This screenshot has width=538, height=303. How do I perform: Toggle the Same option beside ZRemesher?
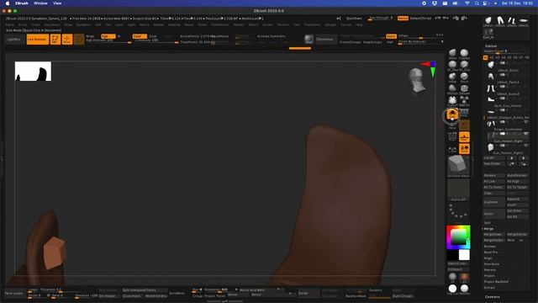coord(390,36)
